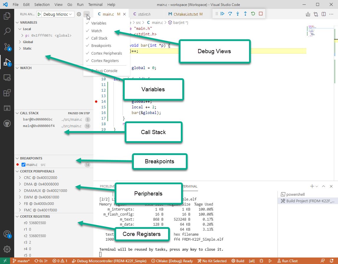Open the Source Control view
This screenshot has height=264, width=338.
[7, 47]
